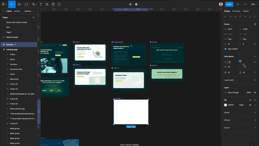
Task: Toggle individual padding icon
Action: tap(255, 73)
